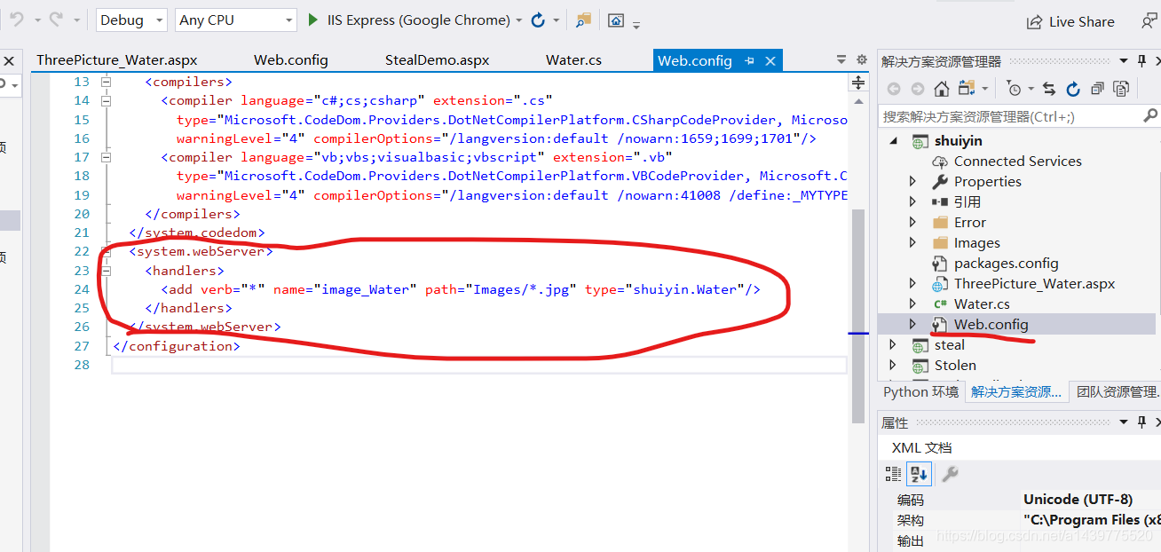Click Solution Explorer Forward arrow
The width and height of the screenshot is (1161, 552).
click(918, 89)
